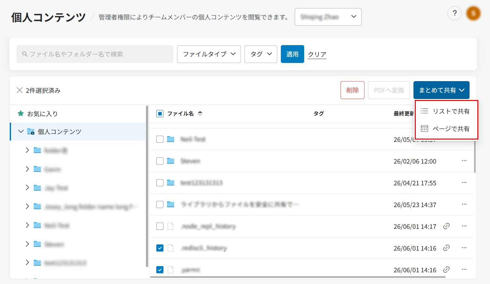The width and height of the screenshot is (490, 284).
Task: Click the red 削除 button
Action: [x=353, y=90]
